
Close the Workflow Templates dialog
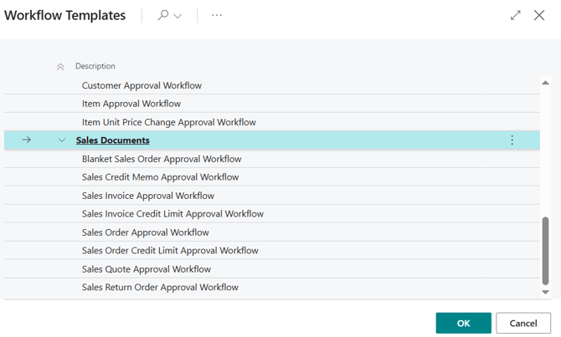[x=539, y=15]
